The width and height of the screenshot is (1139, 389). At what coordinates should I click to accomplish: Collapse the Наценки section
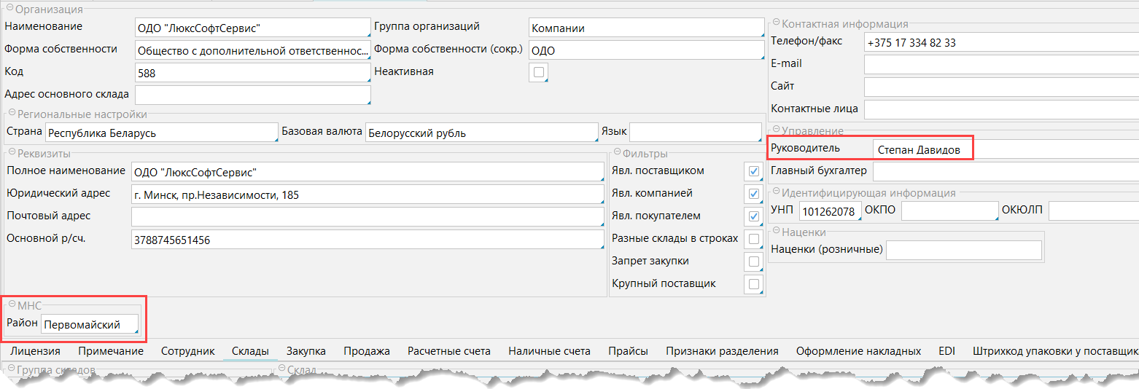click(x=777, y=232)
